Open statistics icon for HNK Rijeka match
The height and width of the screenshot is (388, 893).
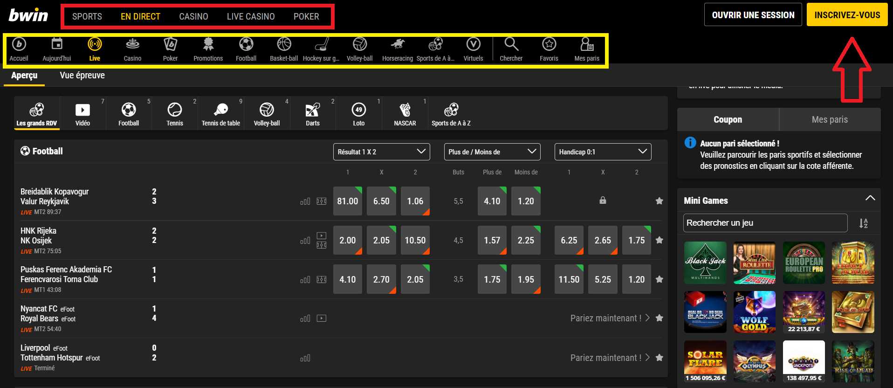(x=305, y=241)
